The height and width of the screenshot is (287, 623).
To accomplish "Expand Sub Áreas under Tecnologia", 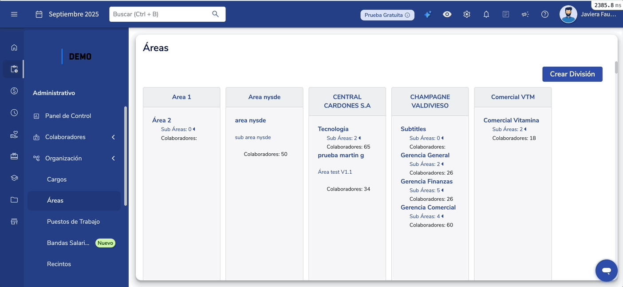I will pyautogui.click(x=344, y=138).
